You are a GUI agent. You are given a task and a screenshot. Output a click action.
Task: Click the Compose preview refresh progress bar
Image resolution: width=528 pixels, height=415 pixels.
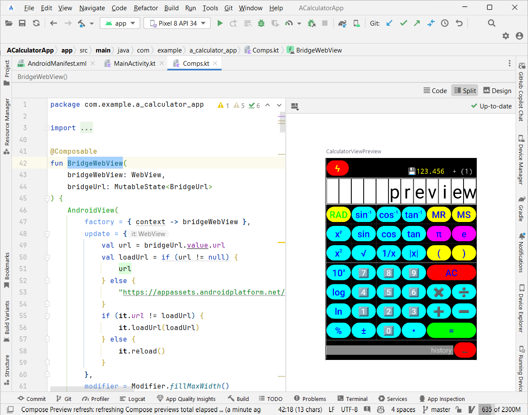128,409
